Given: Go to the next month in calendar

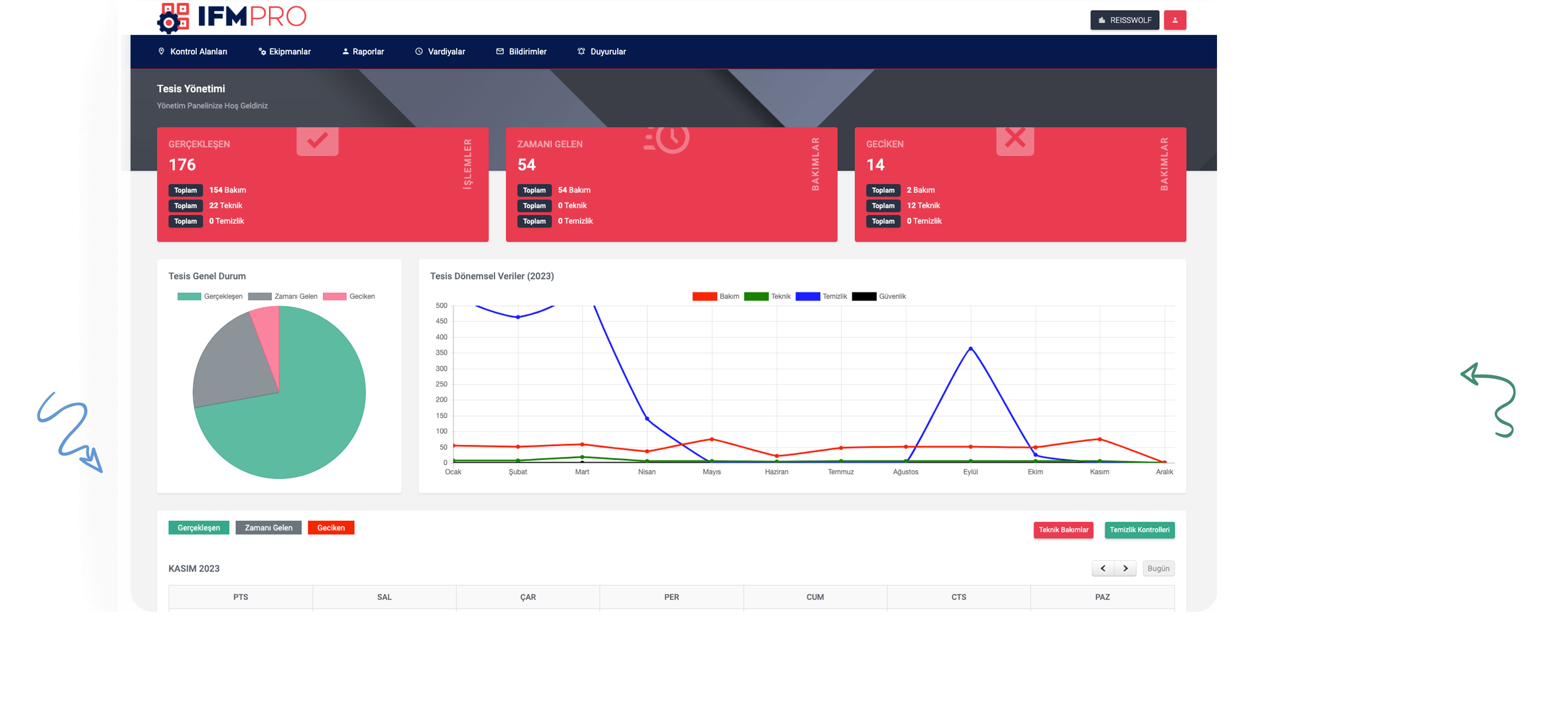Looking at the screenshot, I should click(1125, 568).
